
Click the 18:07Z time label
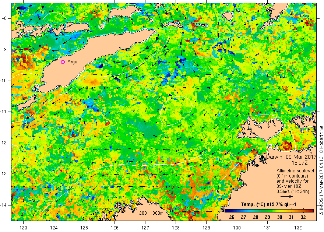[x=299, y=163]
